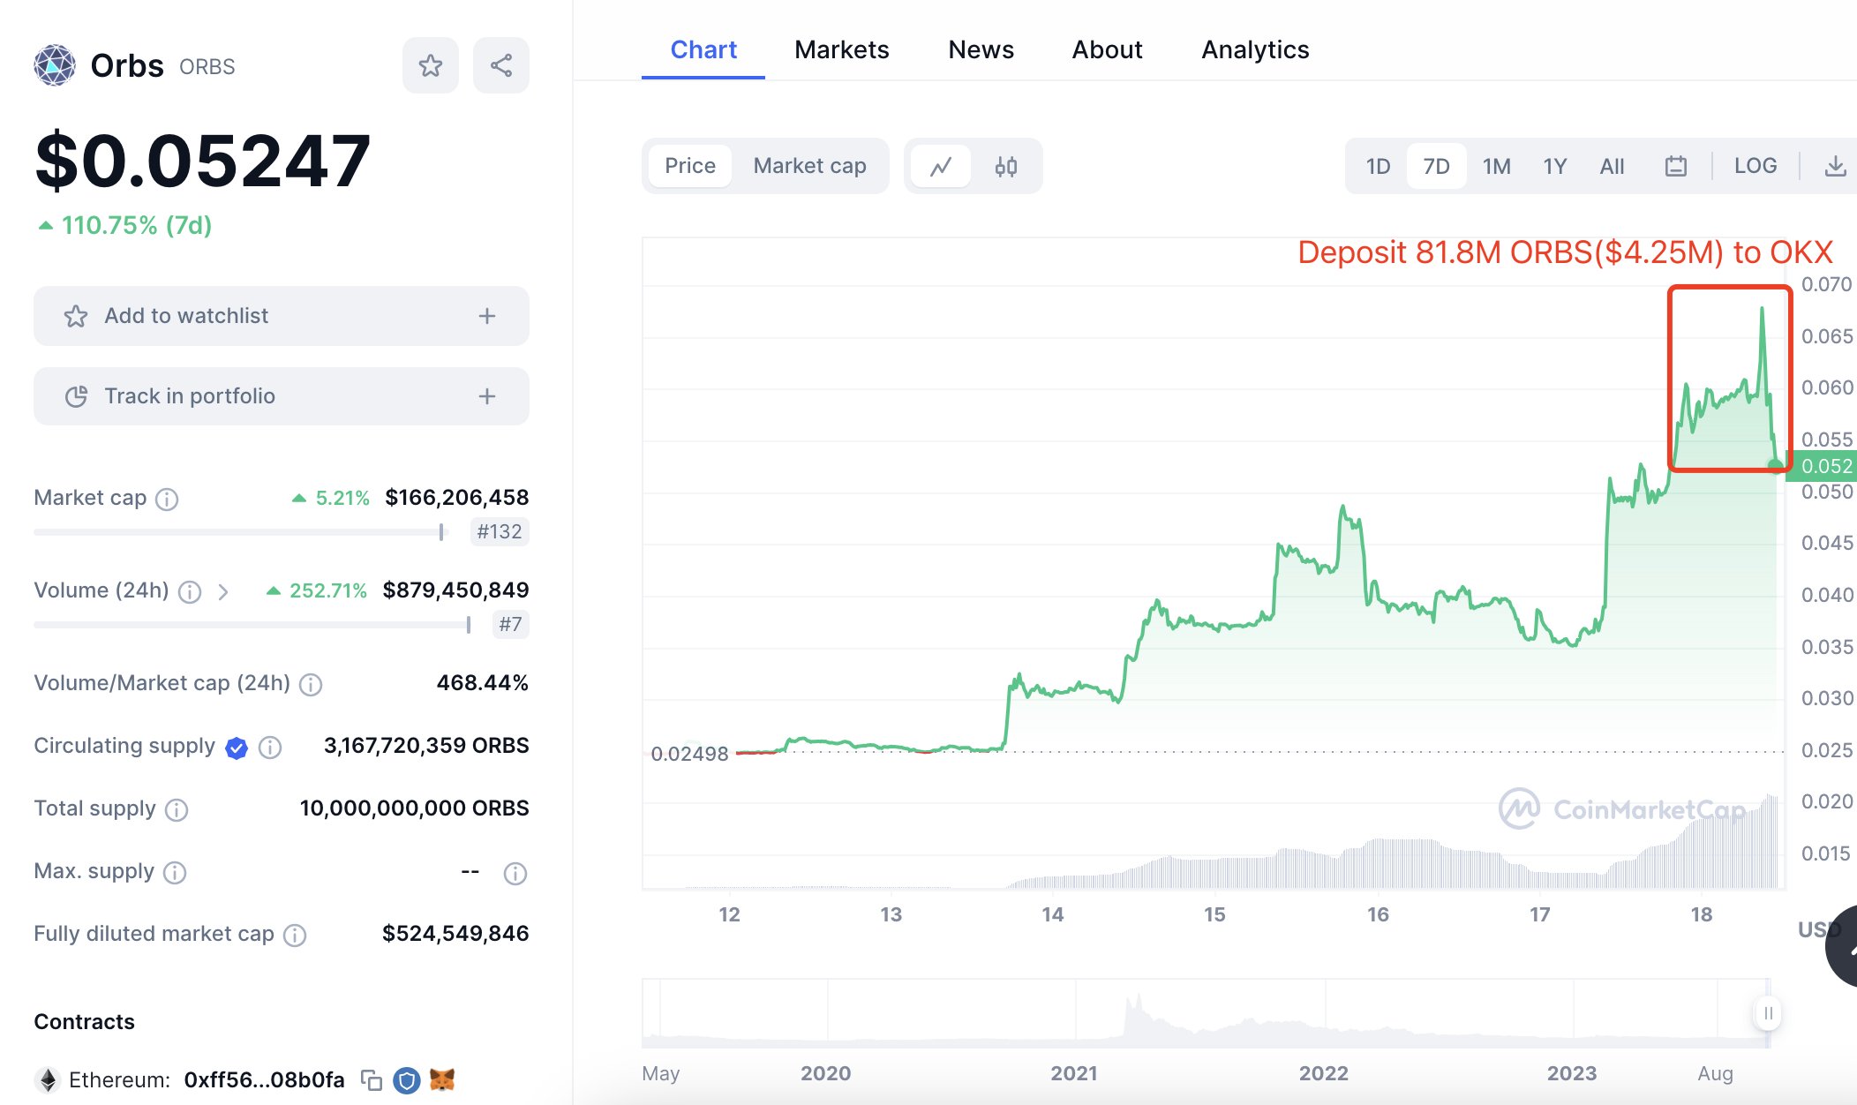1857x1105 pixels.
Task: Click the $0.05247 price text
Action: click(x=202, y=161)
